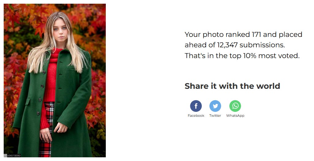
Task: Click the 'Share it with the world' heading
Action: click(x=232, y=86)
